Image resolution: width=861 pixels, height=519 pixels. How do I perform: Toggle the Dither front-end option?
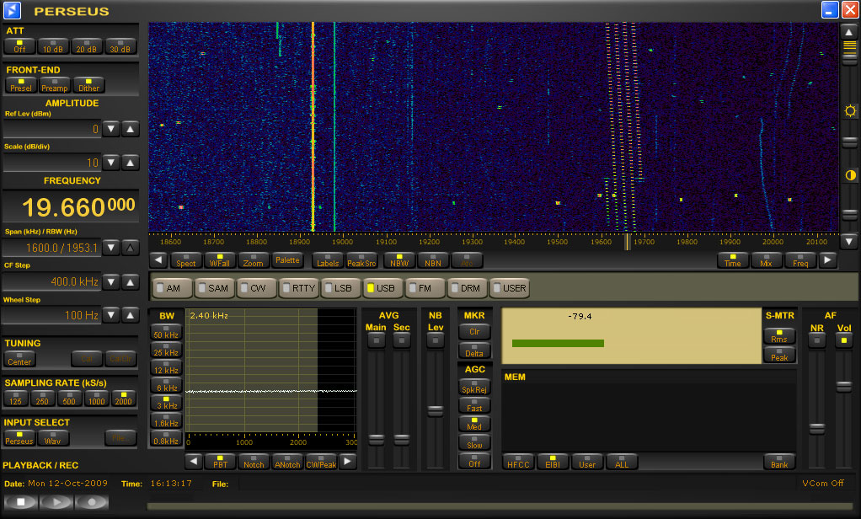pyautogui.click(x=88, y=85)
